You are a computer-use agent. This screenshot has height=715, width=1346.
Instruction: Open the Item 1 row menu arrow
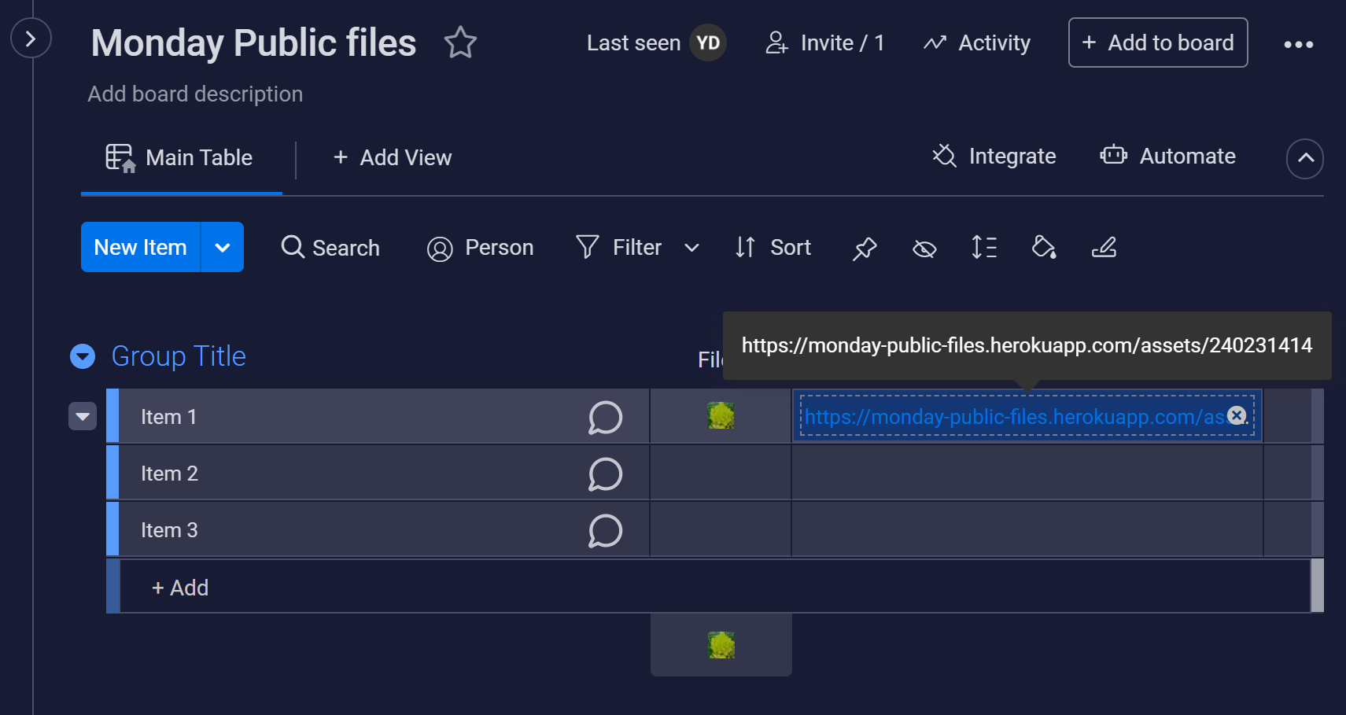click(83, 416)
